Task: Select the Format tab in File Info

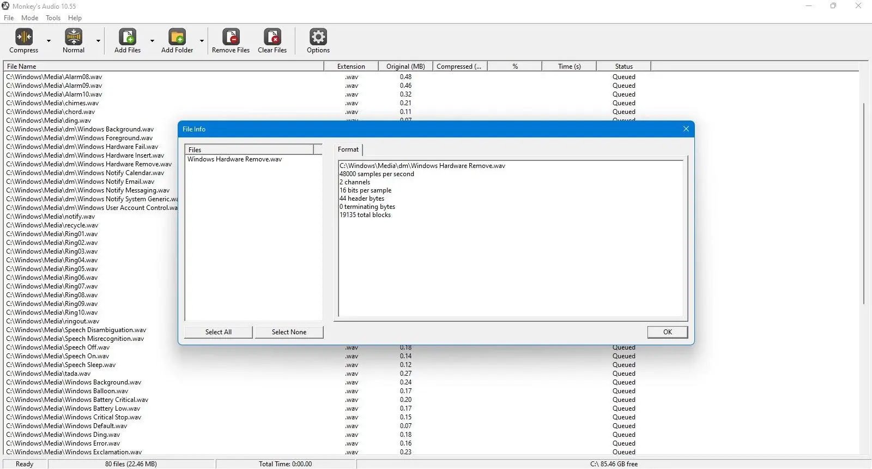Action: [348, 149]
